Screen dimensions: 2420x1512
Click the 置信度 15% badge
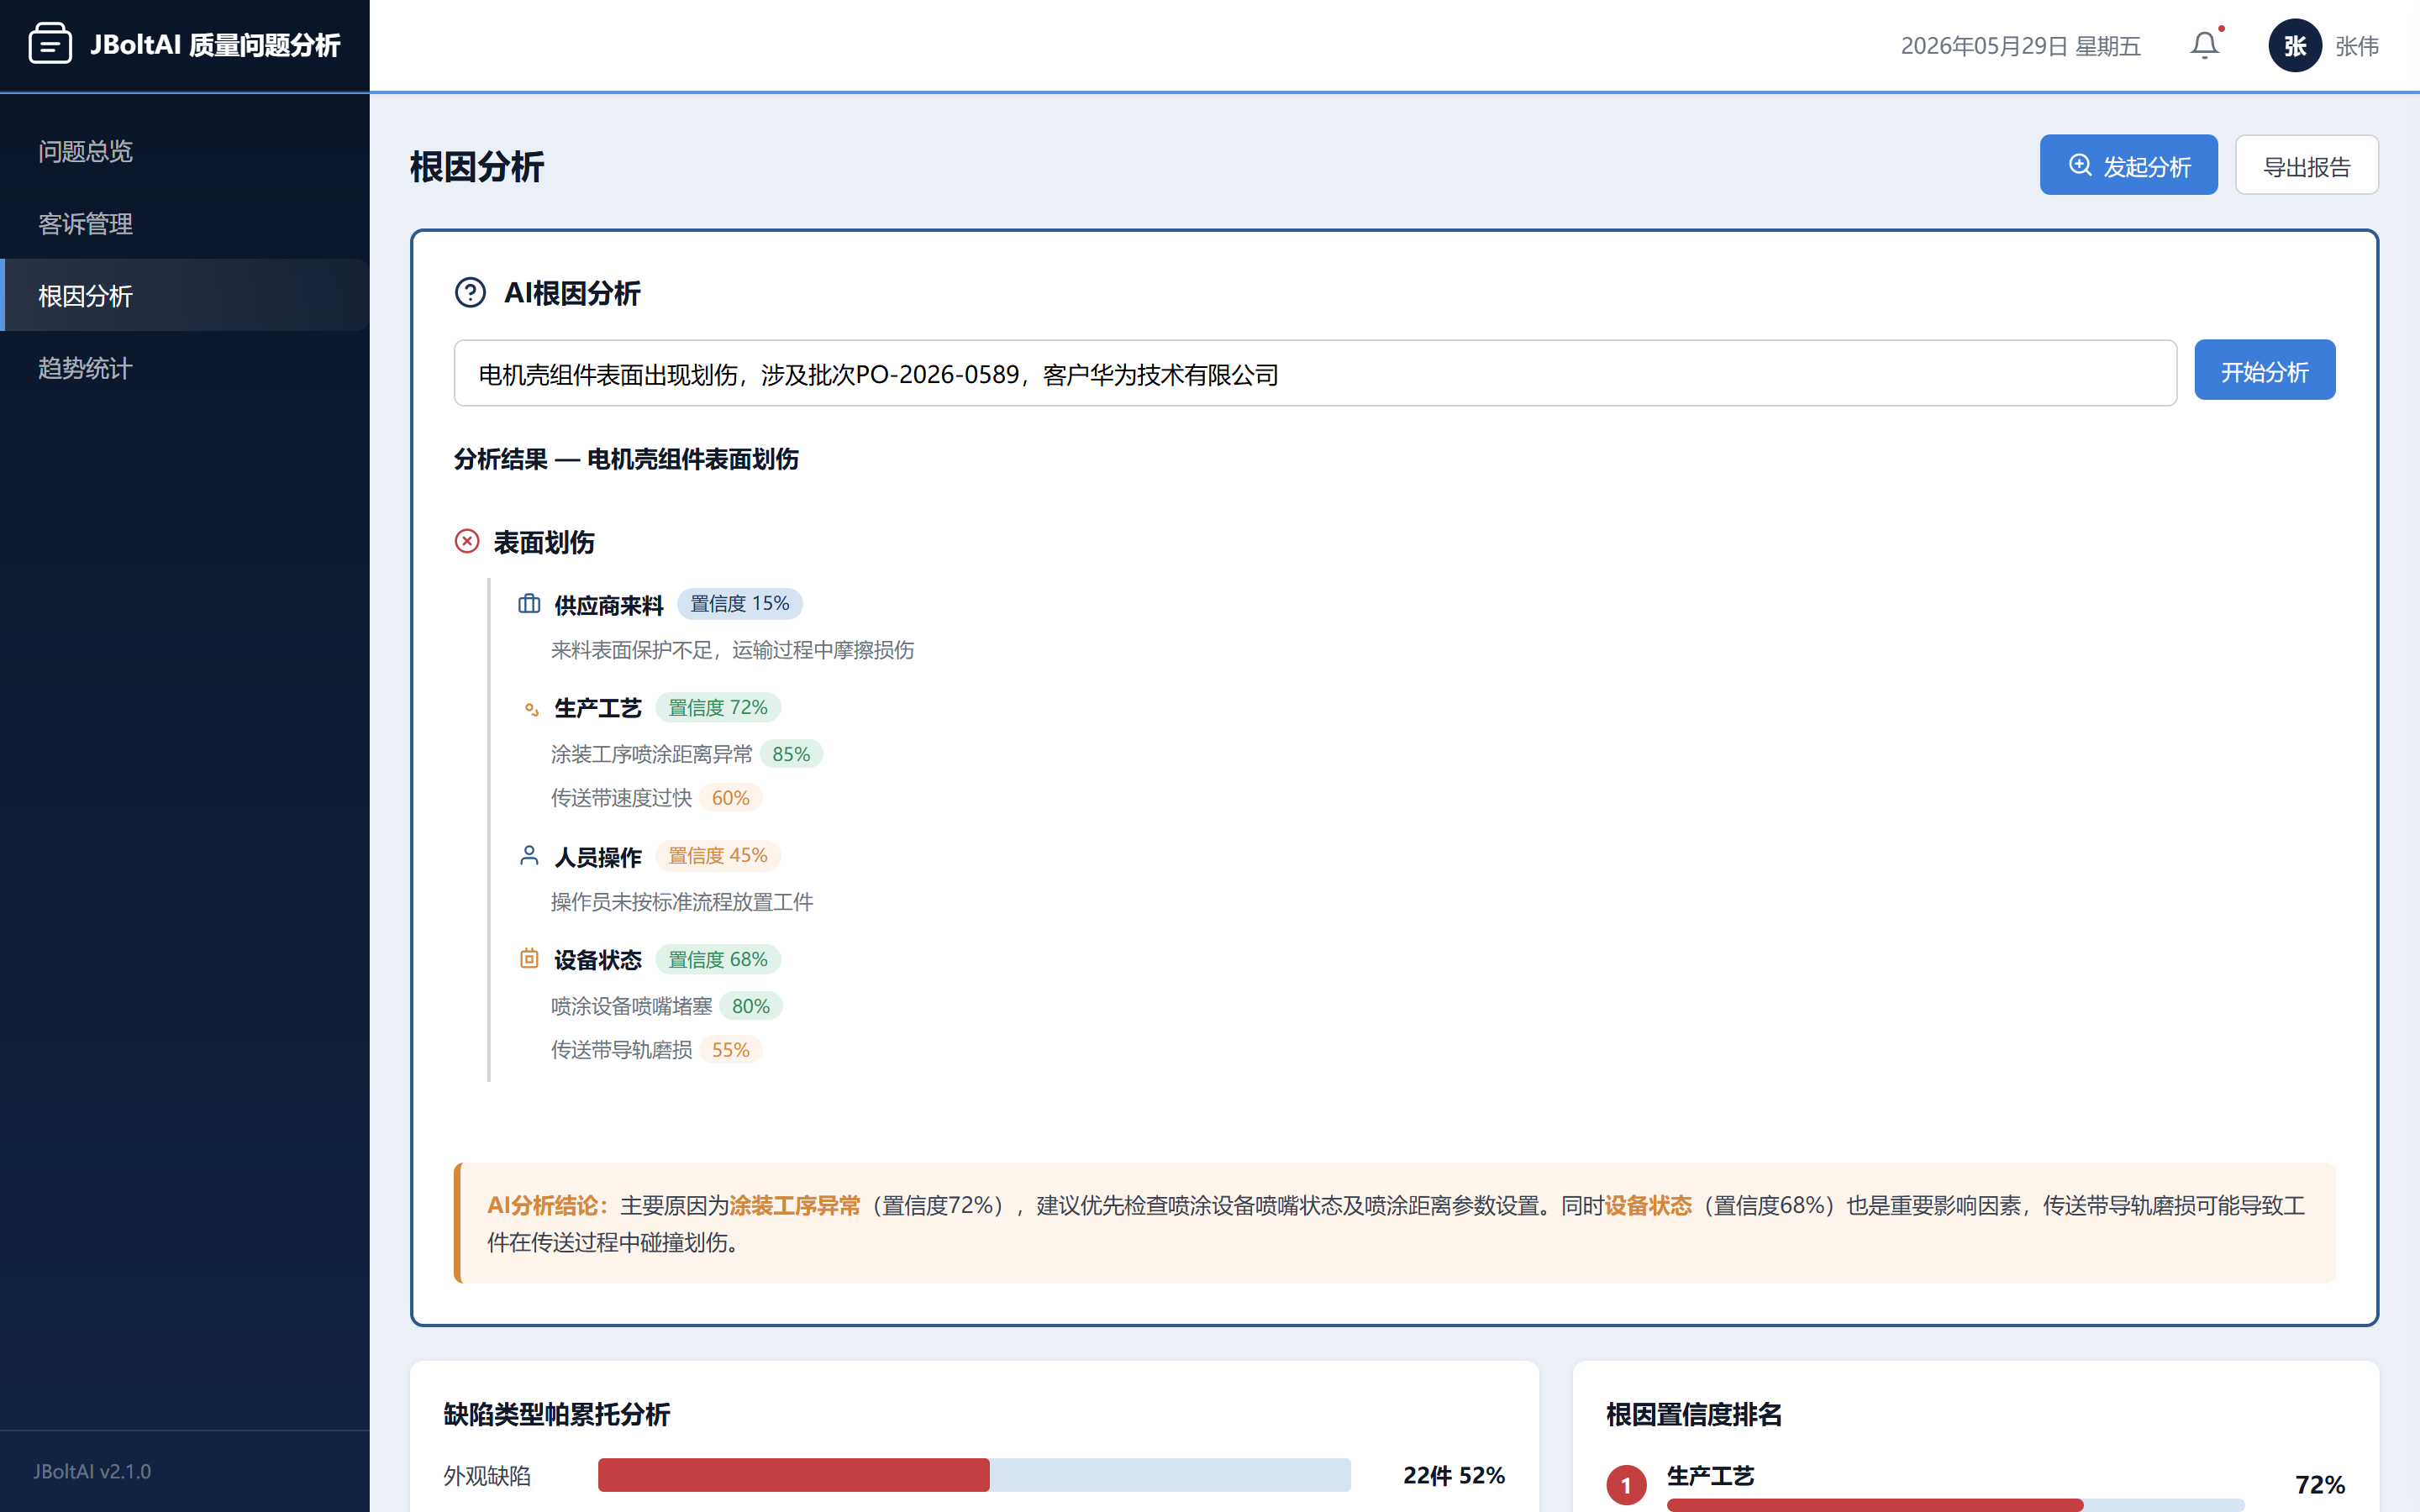coord(740,604)
